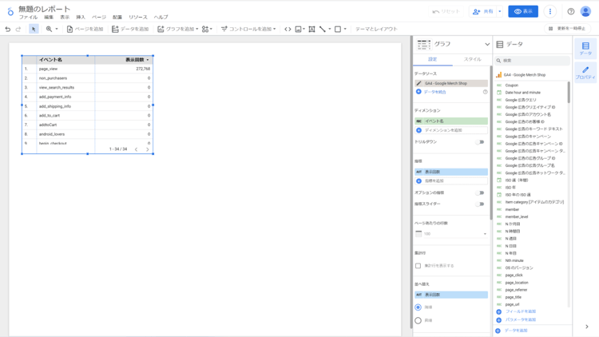599x337 pixels.
Task: Click the embed URL code icon
Action: [x=288, y=29]
